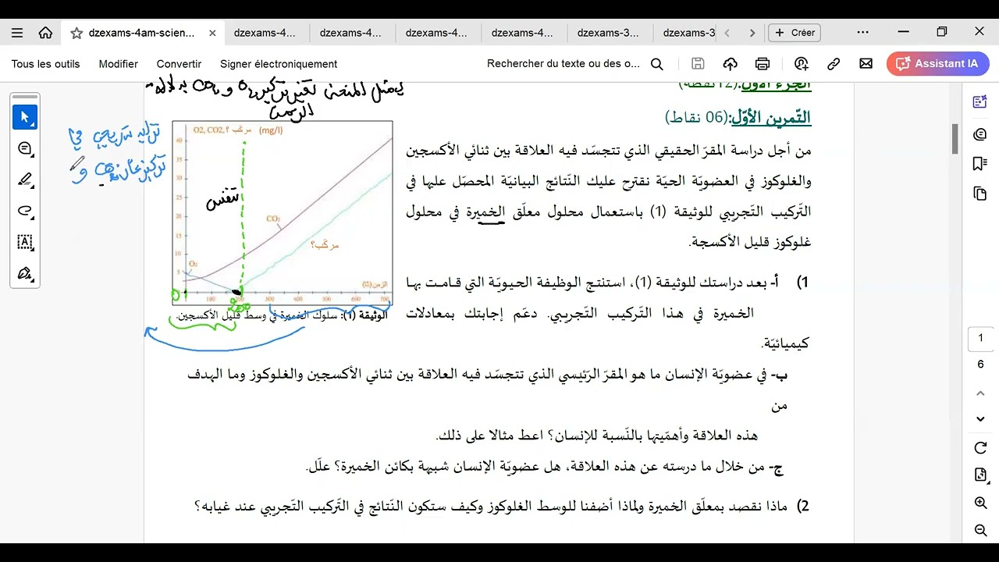Open document properties page icon

coord(981,475)
